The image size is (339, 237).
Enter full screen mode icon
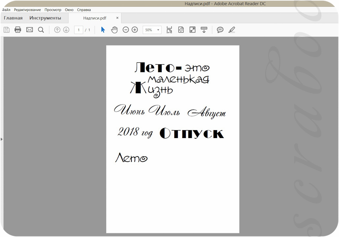pos(192,30)
